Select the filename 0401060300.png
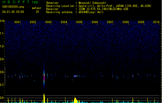The height and width of the screenshot is (103, 162). coord(13,7)
